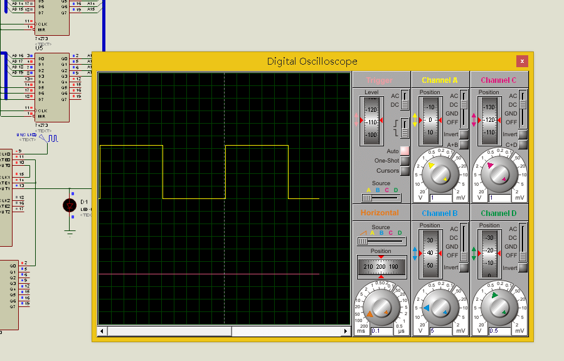Click the Channel D volts-per-division knob
The image size is (564, 361).
(x=499, y=308)
